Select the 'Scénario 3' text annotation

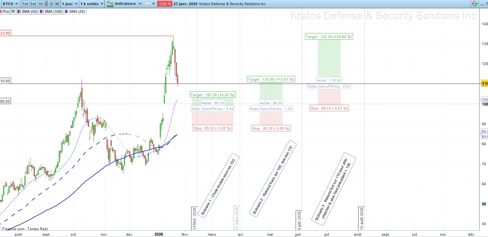tap(333, 189)
